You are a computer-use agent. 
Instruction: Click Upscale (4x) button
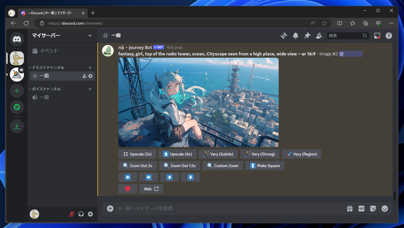click(x=178, y=154)
